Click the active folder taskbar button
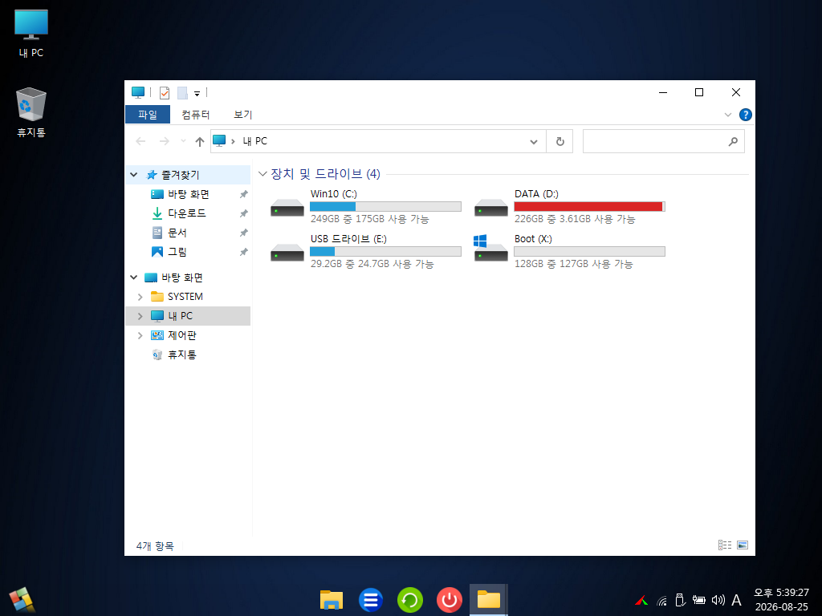Viewport: 822px width, 616px height. [x=489, y=600]
